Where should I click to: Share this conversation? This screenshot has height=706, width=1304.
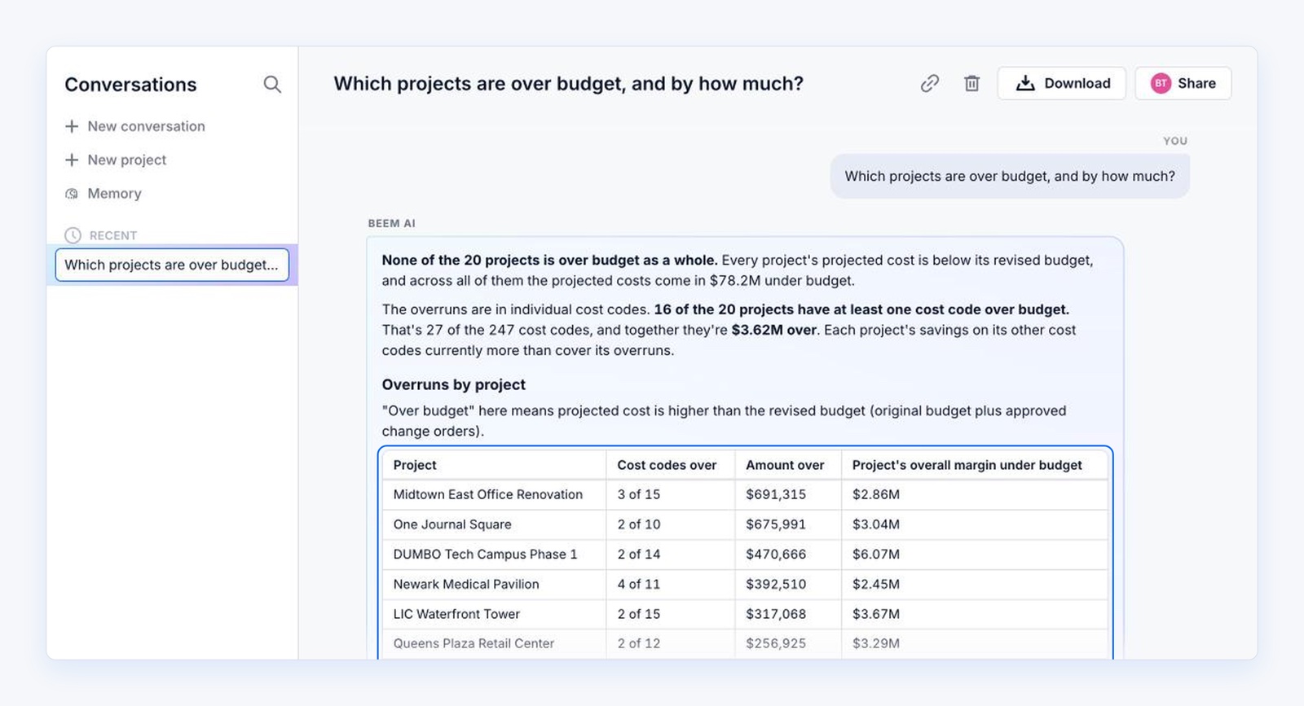point(1183,83)
